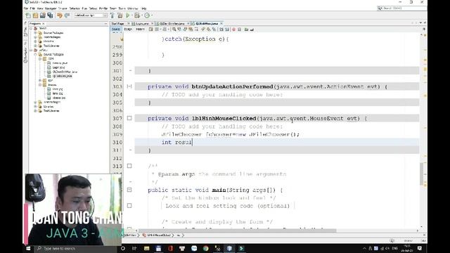Expand the Libraries node at bottom of tree
Viewport: 450px width, 253px height.
[x=36, y=106]
